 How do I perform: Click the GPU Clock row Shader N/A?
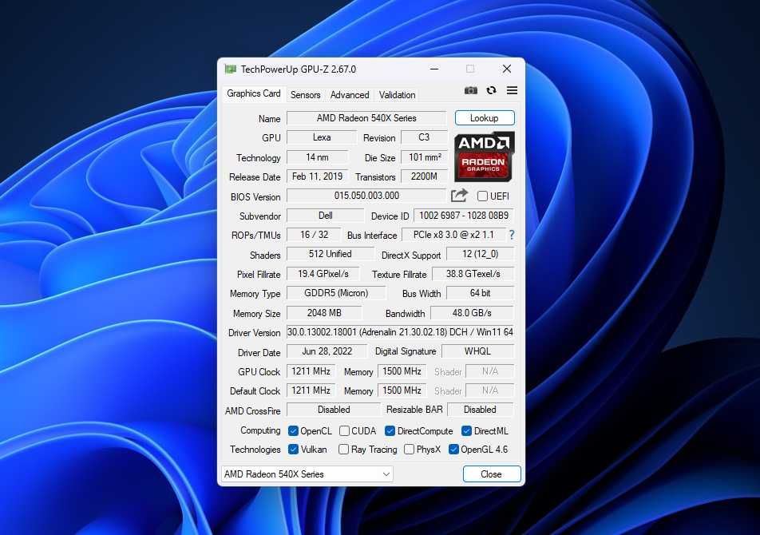click(489, 371)
